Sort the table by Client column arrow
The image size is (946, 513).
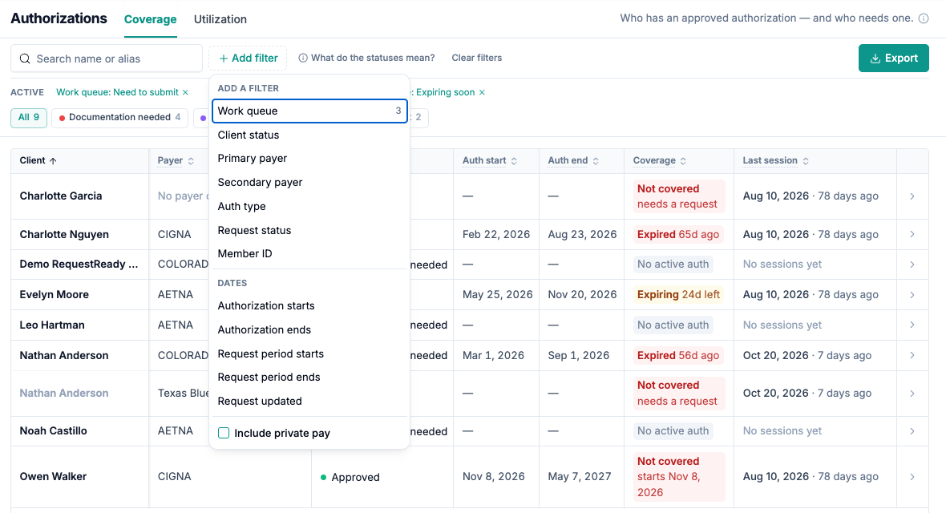pyautogui.click(x=53, y=160)
